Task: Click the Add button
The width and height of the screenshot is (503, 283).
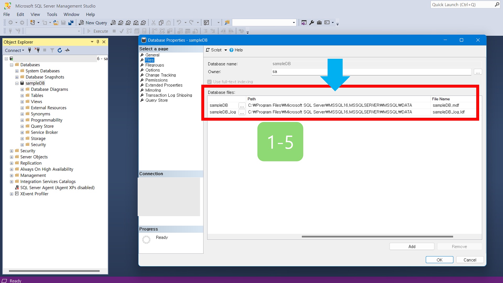Action: [412, 246]
